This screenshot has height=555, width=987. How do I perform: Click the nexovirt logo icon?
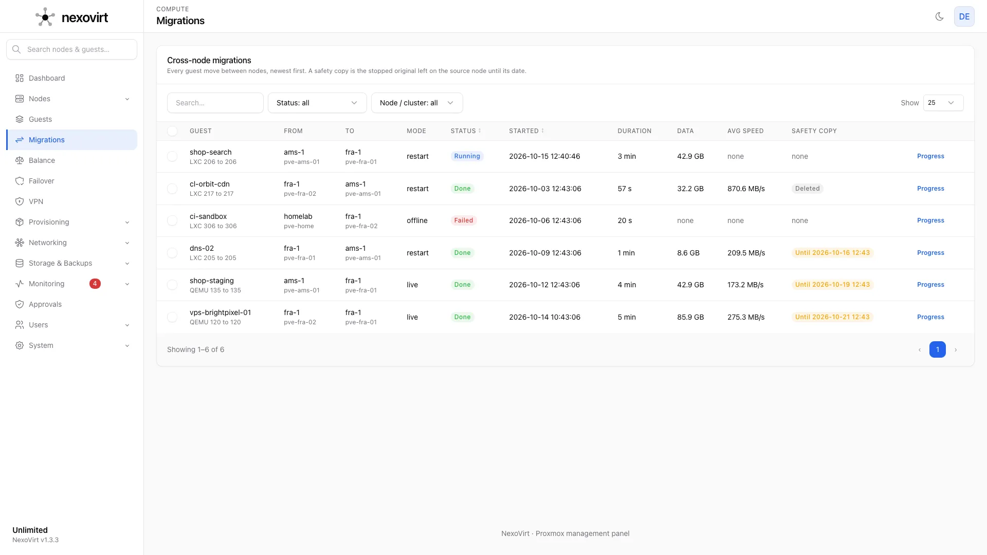45,17
